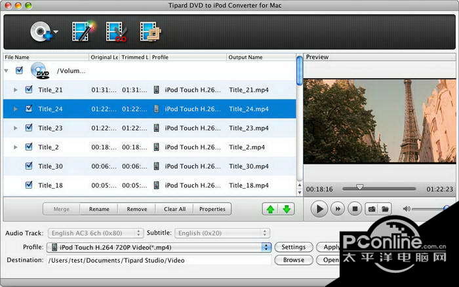Uncheck the Title_30 checkbox
The height and width of the screenshot is (287, 459).
[x=29, y=166]
